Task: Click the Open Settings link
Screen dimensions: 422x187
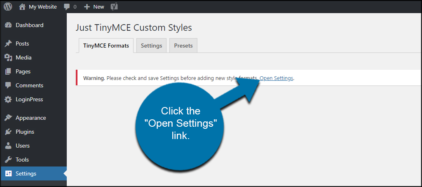Action: [x=277, y=78]
